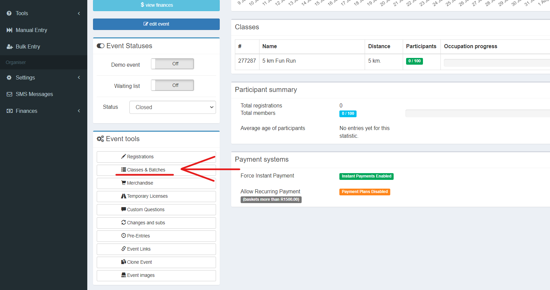Click the Manual Entry skip-forward icon
Viewport: 550px width, 290px height.
9,30
